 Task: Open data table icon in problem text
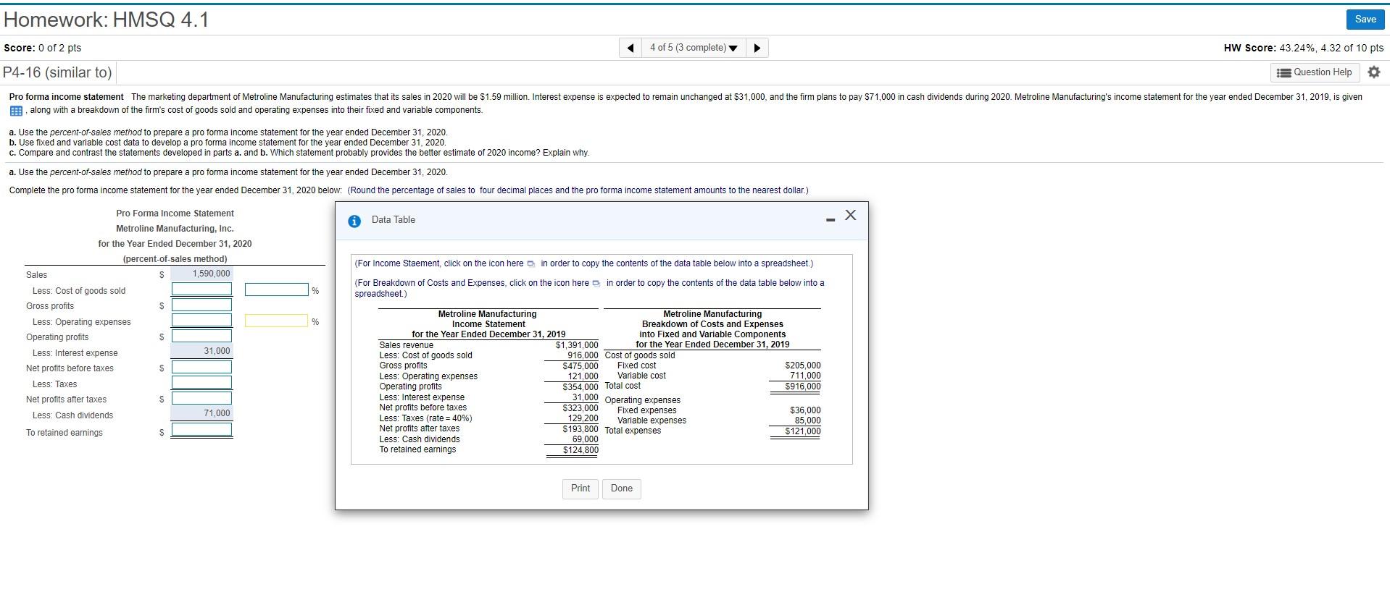pos(16,111)
